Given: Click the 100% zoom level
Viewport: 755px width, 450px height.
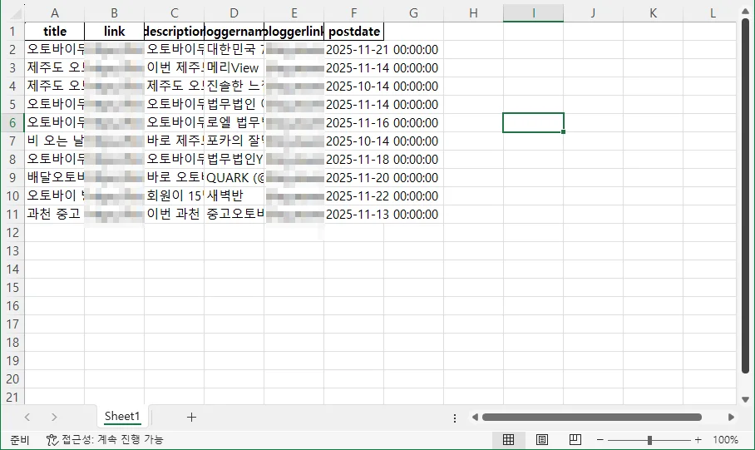Looking at the screenshot, I should pos(725,439).
